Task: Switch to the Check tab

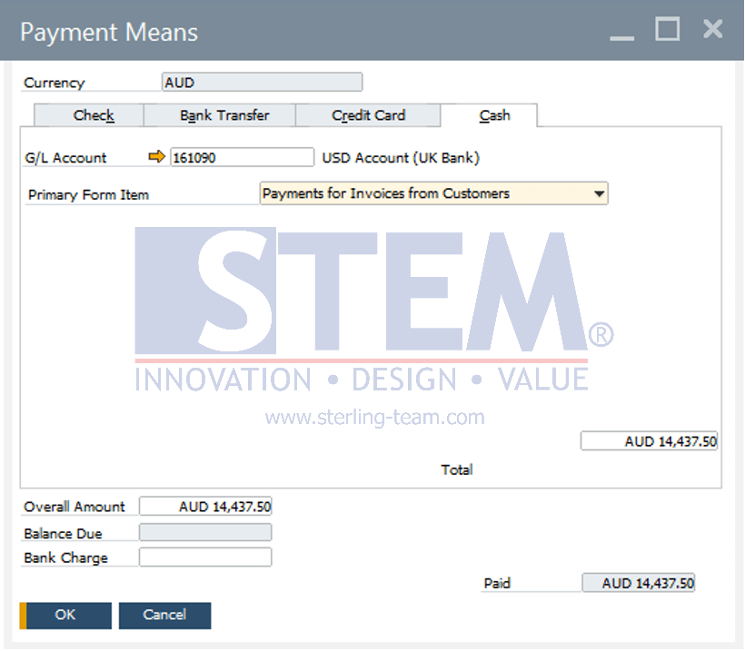Action: coord(89,115)
